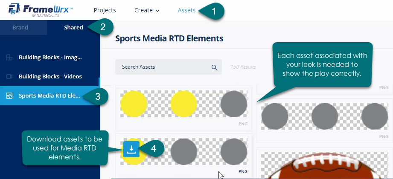Click the Building Blocks Videos camera icon
Viewport: 393px width, 179px height.
point(9,77)
